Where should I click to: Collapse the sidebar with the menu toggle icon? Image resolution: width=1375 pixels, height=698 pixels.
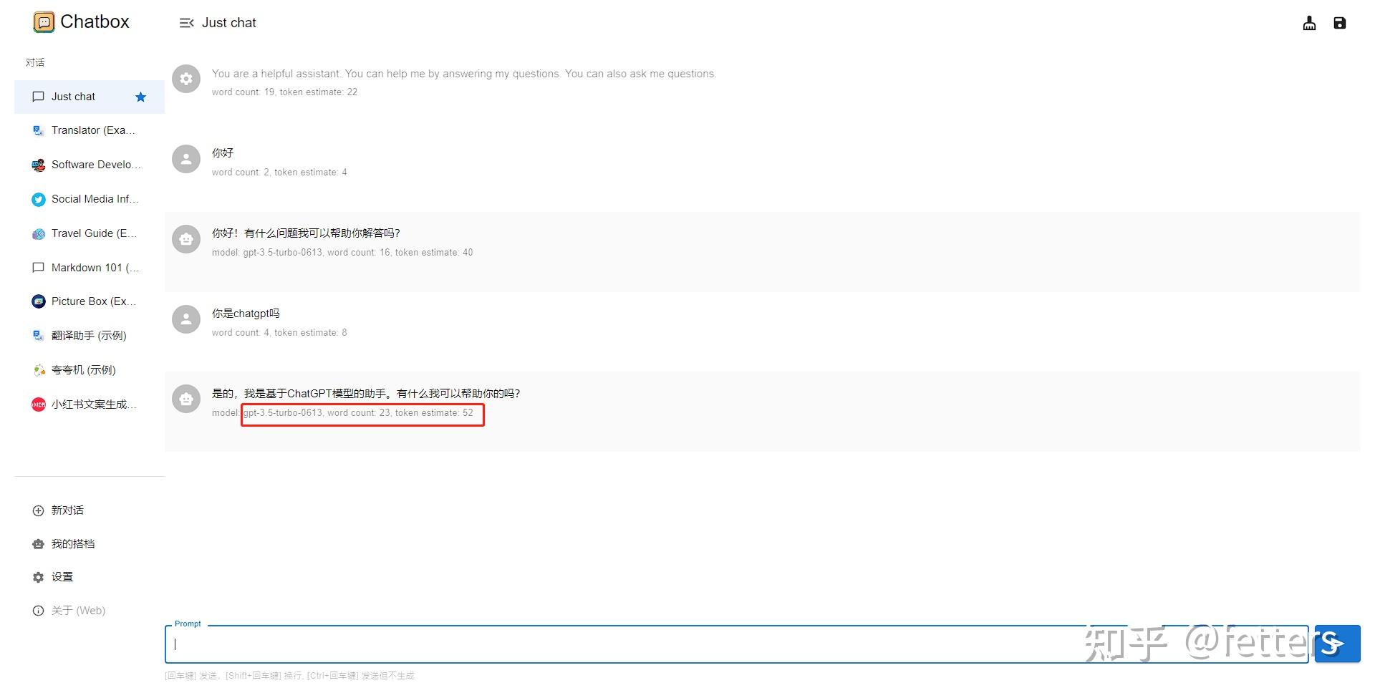click(186, 23)
